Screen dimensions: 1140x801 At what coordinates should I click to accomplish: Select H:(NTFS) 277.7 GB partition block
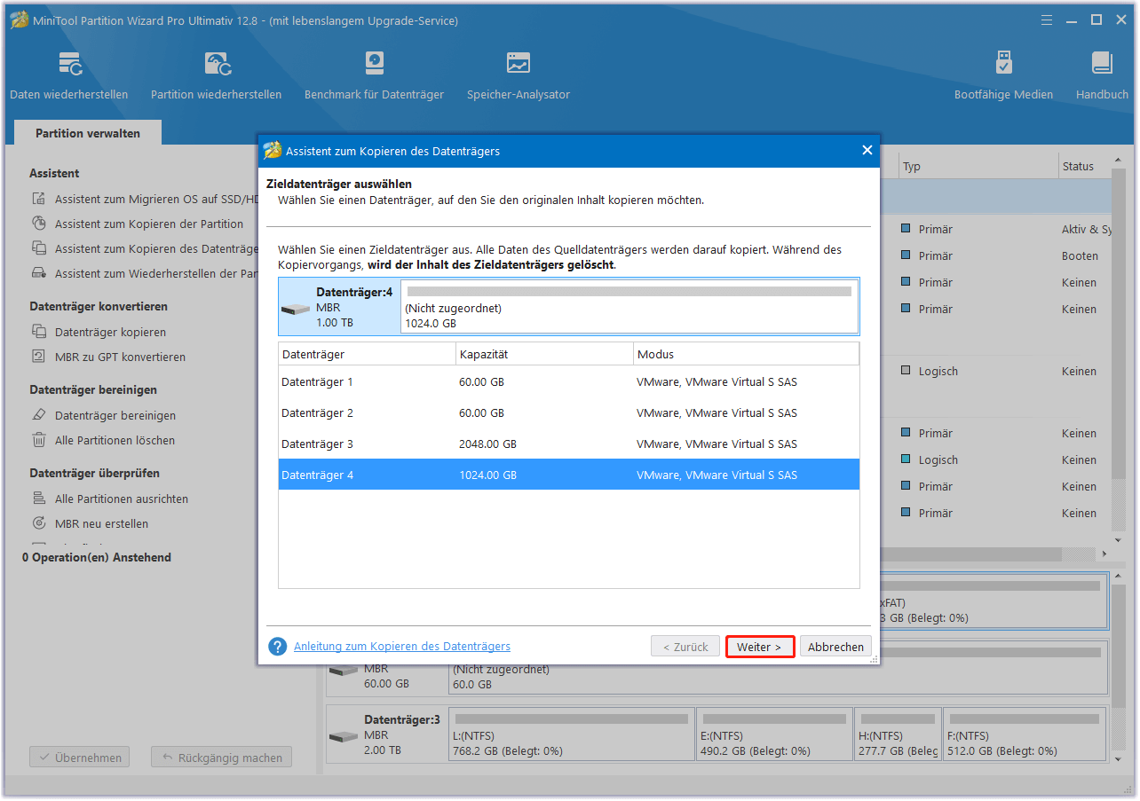tap(897, 734)
